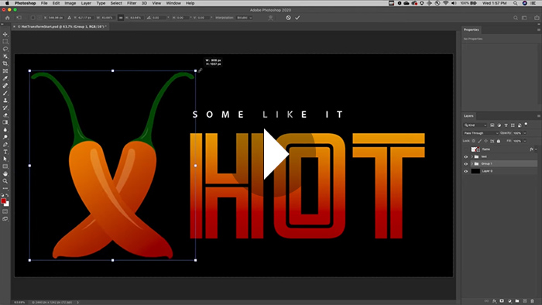Open the Layers panel menu
The image size is (542, 305).
click(x=538, y=115)
